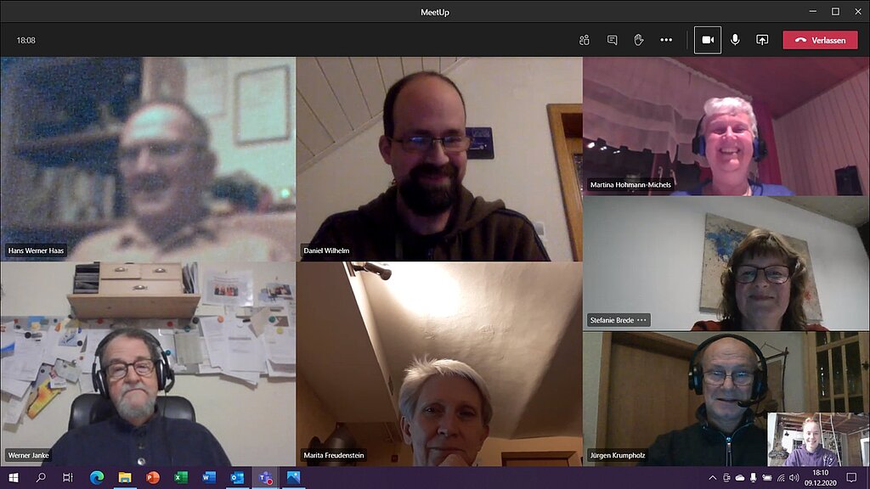The height and width of the screenshot is (489, 870).
Task: Open more actions menu in the meeting toolbar
Action: point(666,40)
